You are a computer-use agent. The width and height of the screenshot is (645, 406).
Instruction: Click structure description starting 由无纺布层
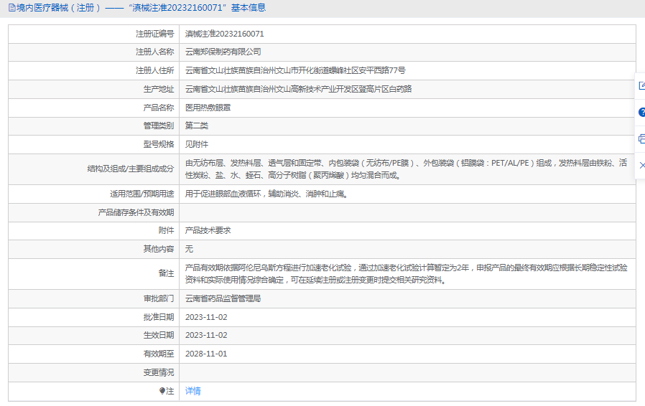tap(406, 169)
